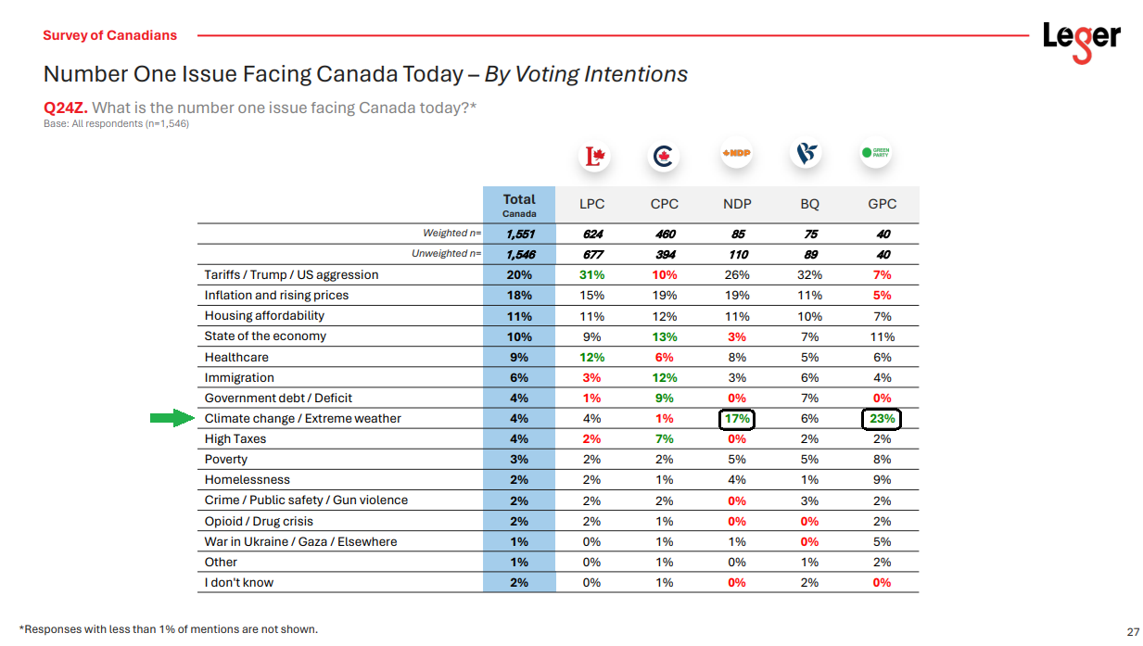Select the circled GPC 23% value
This screenshot has height=646, width=1143.
pos(882,419)
